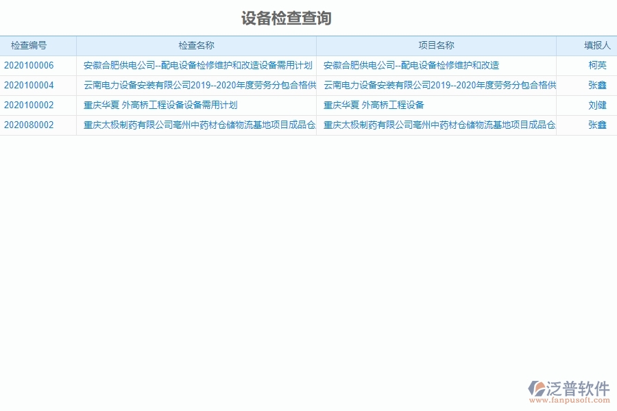The height and width of the screenshot is (411, 617).
Task: Click filler 刘健 in third row
Action: coord(588,104)
